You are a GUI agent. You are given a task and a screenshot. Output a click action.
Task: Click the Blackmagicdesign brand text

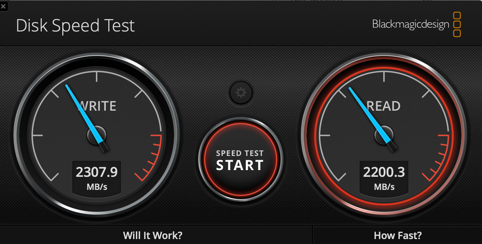411,24
